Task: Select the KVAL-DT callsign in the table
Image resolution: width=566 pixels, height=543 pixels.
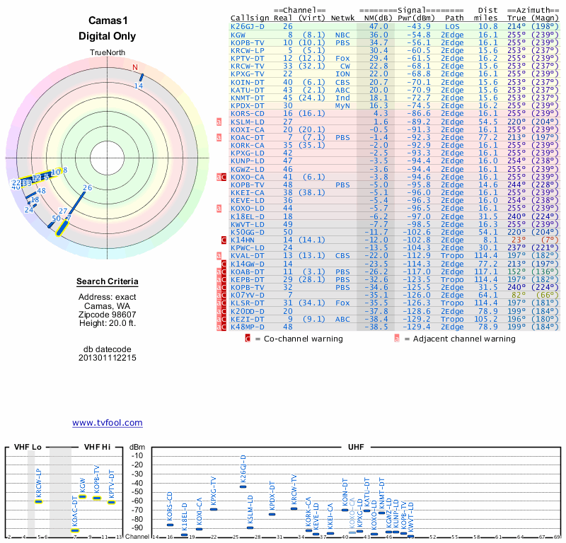Action: [x=248, y=256]
